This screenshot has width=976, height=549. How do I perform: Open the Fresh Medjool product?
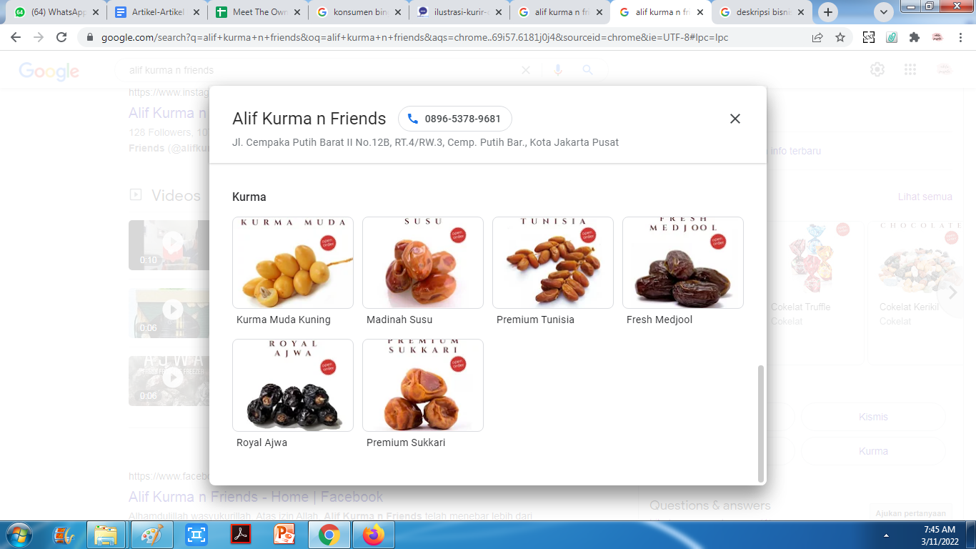coord(683,262)
